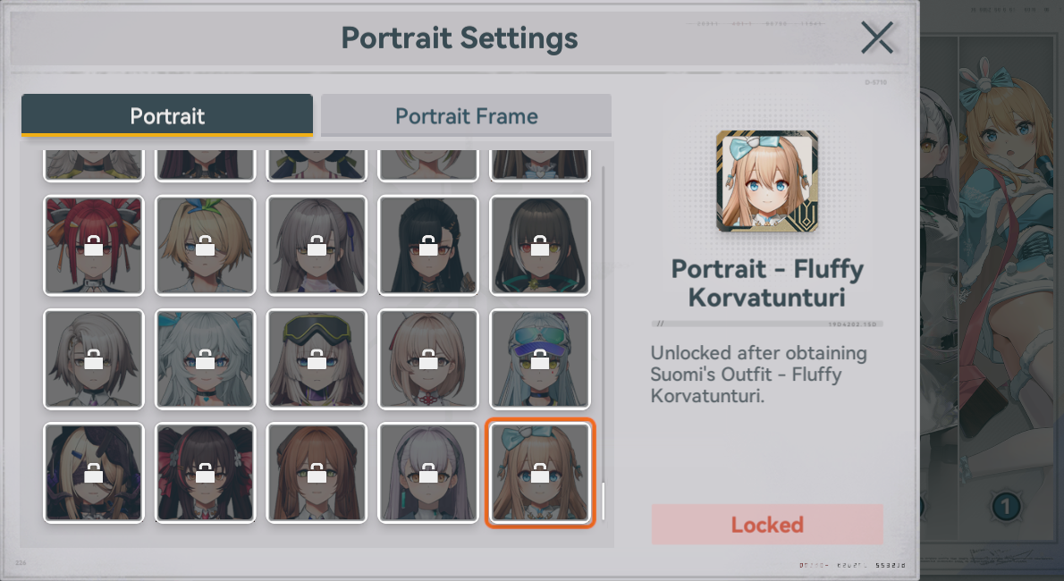Select the white fluffy-haired blue-eyed portrait

coord(205,359)
